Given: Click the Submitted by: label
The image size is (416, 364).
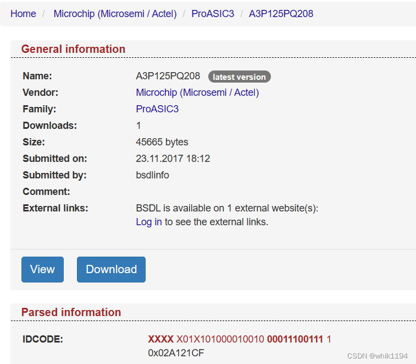Looking at the screenshot, I should [54, 175].
